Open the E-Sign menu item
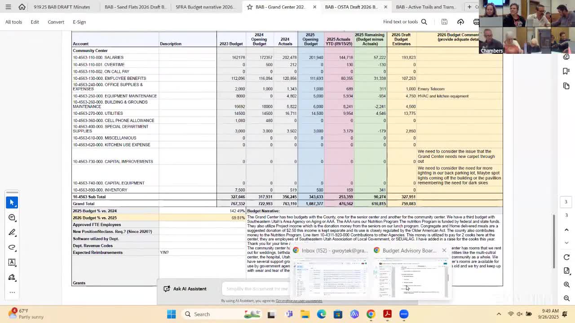Viewport: 575px width, 323px height. tap(79, 22)
